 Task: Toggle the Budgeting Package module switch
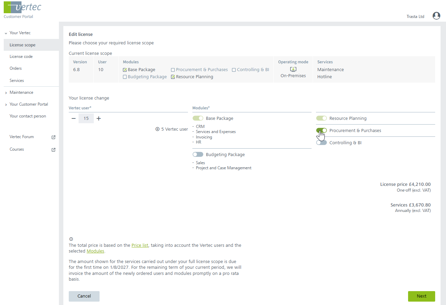(x=198, y=155)
